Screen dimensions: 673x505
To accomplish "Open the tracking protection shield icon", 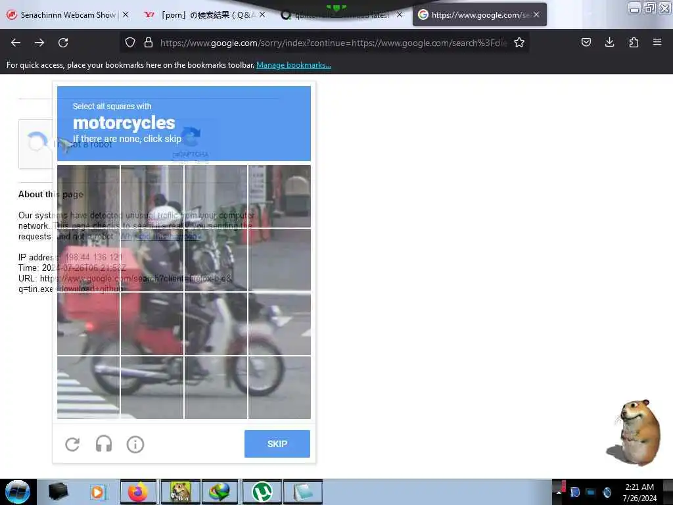I will (130, 42).
